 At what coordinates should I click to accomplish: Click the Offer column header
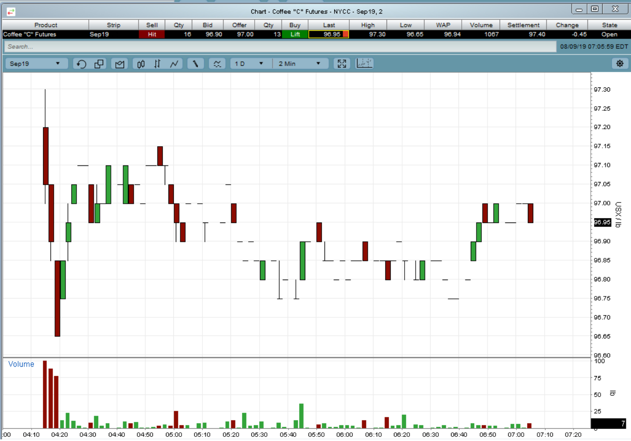coord(239,25)
